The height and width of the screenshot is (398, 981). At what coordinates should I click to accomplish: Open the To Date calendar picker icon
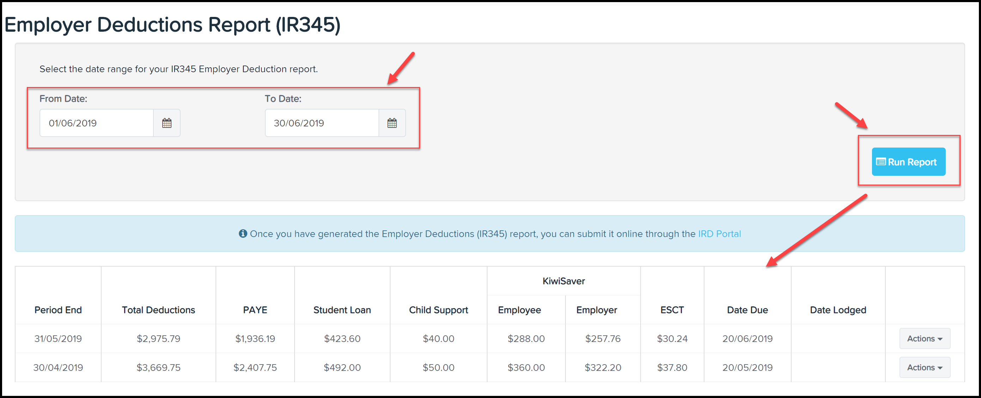[x=392, y=123]
